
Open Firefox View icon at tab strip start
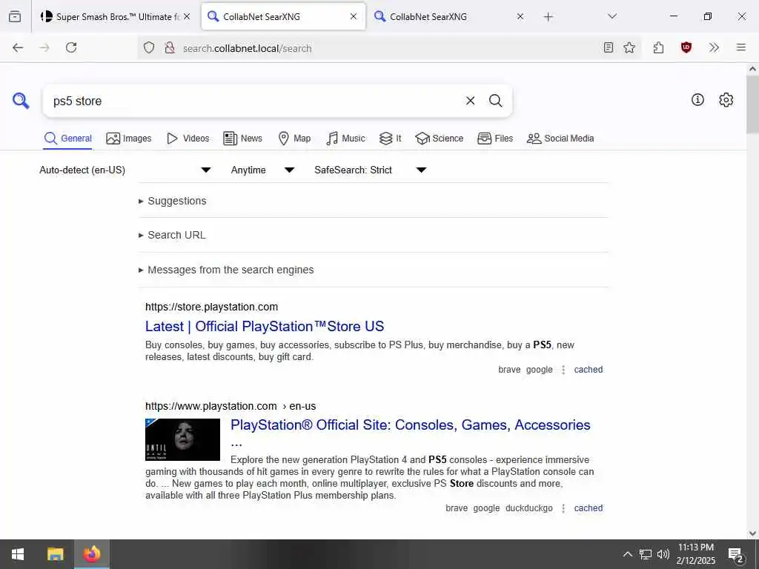[15, 16]
